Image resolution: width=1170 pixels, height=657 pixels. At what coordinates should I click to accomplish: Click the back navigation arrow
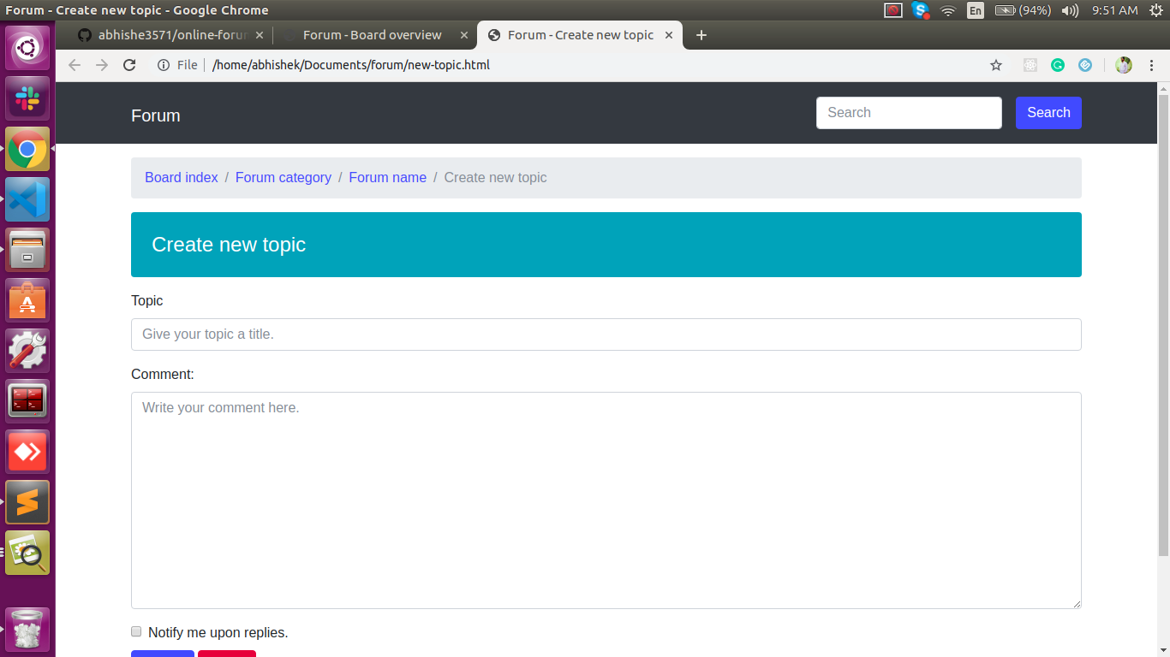(75, 65)
